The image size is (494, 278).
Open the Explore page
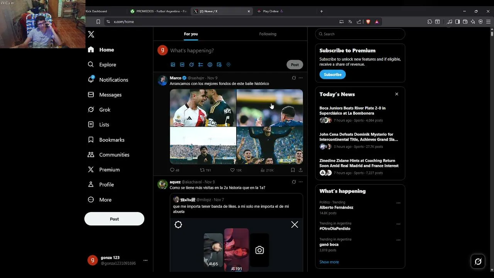[x=102, y=64]
